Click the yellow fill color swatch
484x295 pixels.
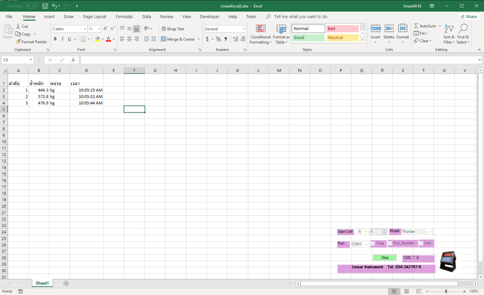(x=97, y=39)
